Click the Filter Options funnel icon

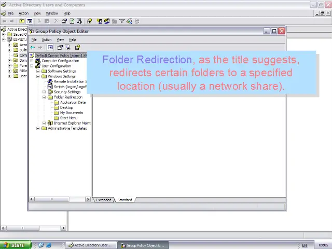[122, 21]
